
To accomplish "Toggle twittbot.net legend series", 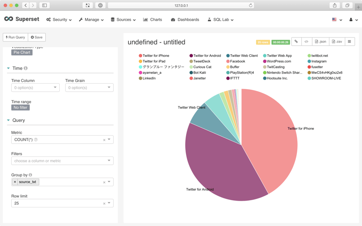I will point(318,56).
